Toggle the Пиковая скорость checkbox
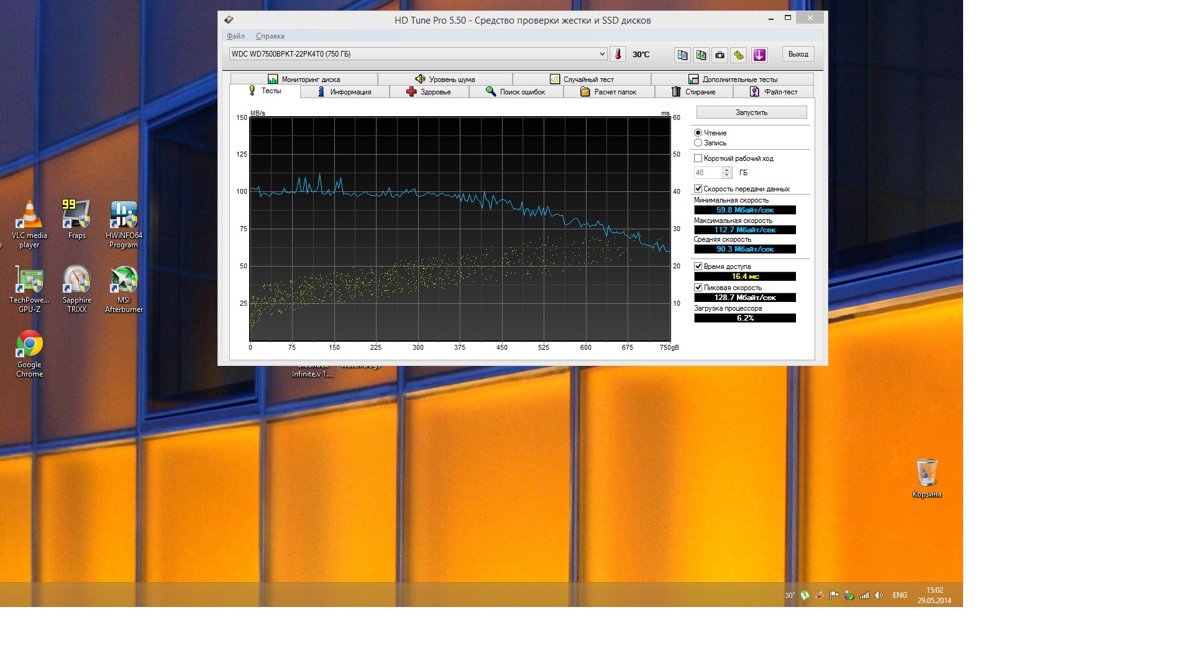 coord(698,288)
